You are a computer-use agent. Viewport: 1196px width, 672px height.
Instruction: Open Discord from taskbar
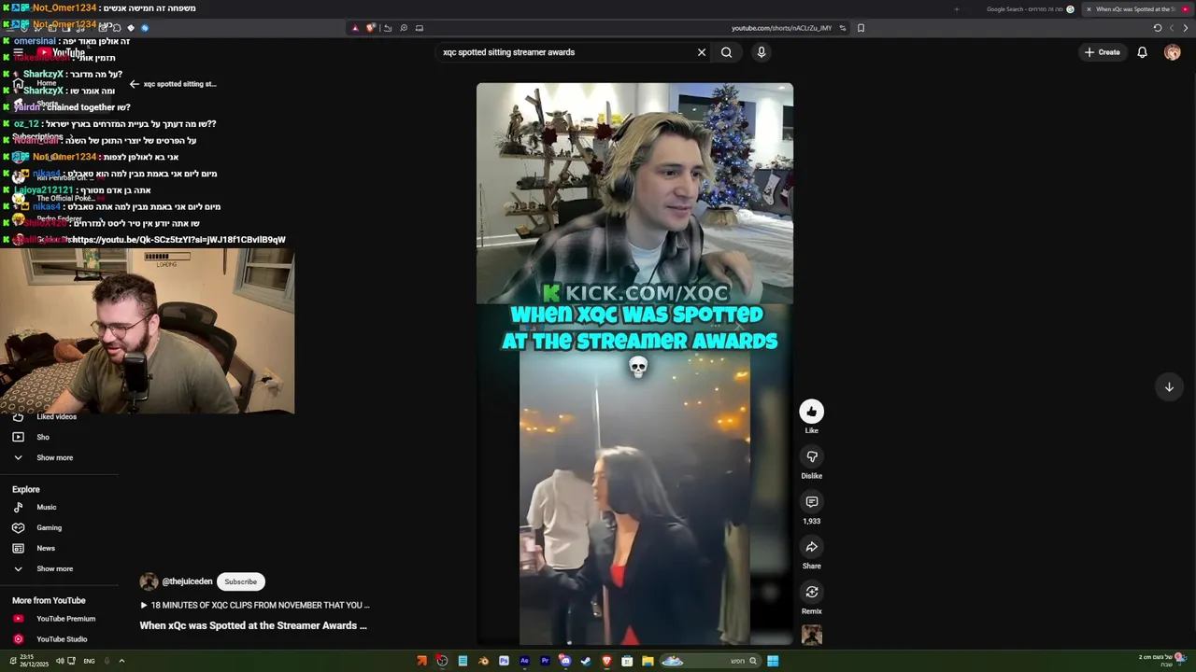(565, 661)
